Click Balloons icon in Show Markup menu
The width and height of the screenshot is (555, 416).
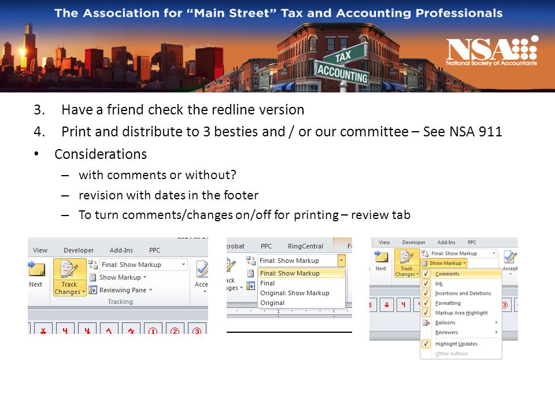[426, 322]
